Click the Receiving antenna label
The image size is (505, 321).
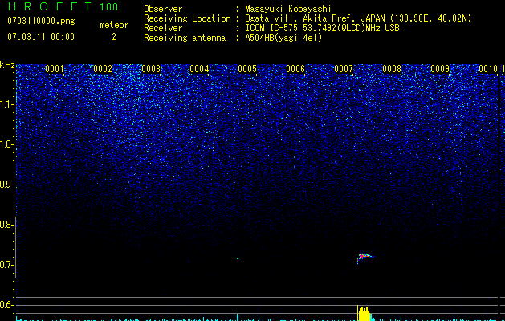(185, 38)
